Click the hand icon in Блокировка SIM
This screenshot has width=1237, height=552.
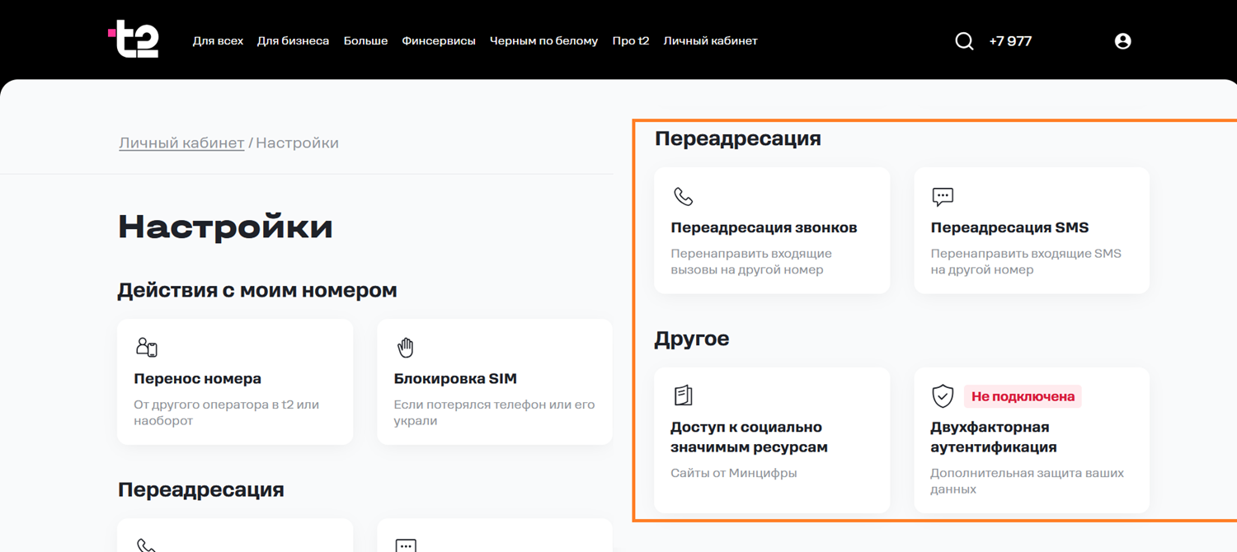point(405,348)
